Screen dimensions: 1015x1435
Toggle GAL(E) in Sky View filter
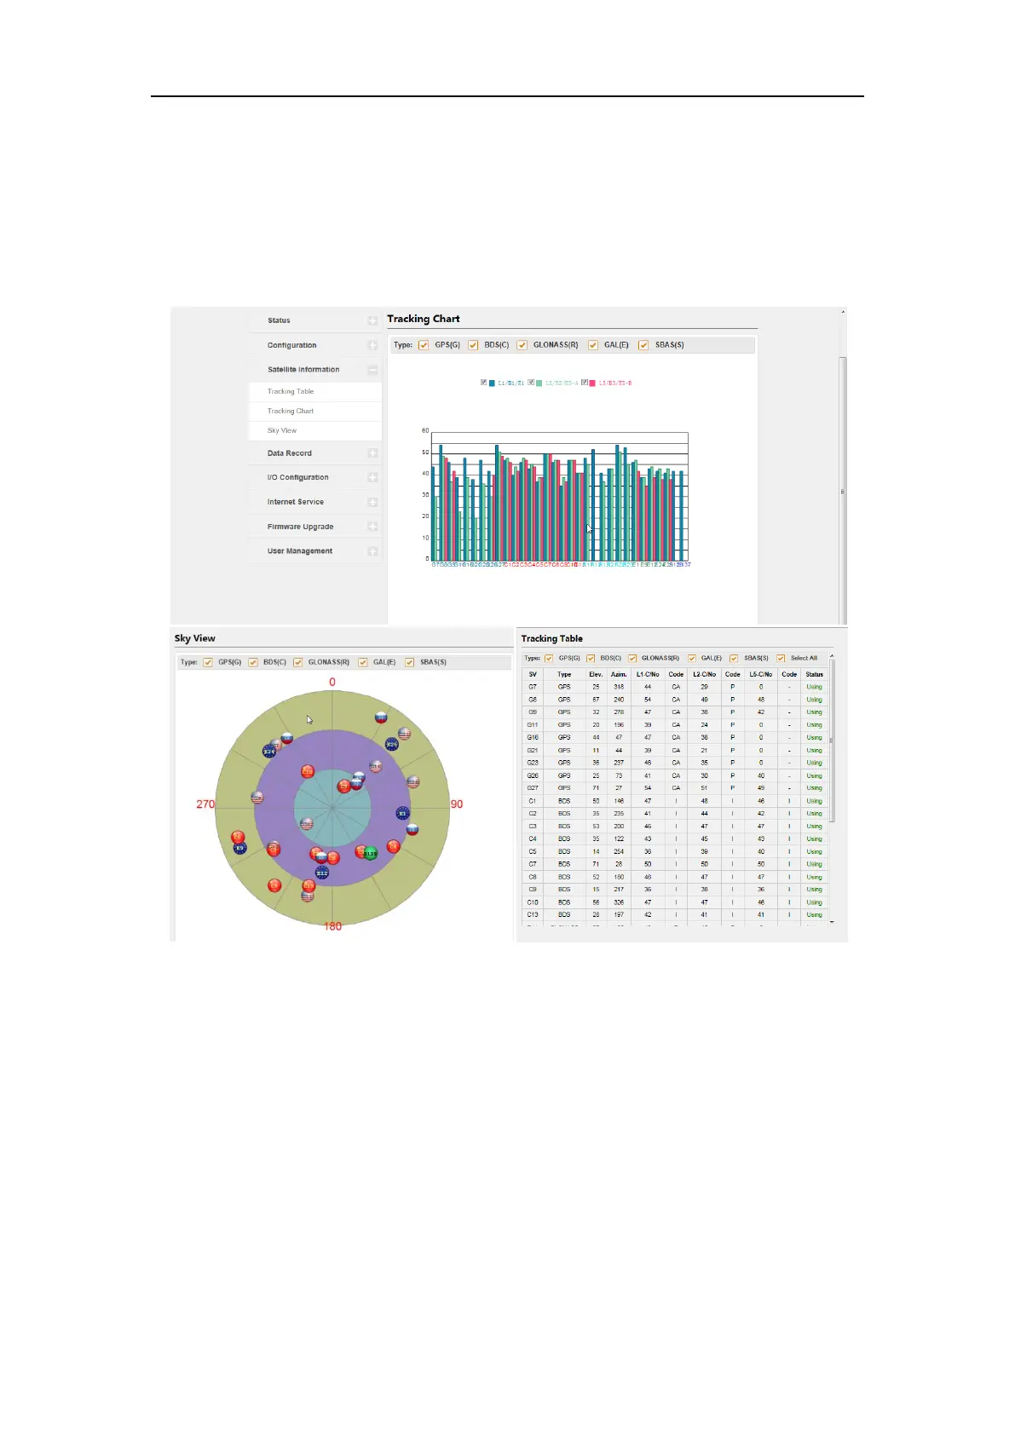coord(362,662)
